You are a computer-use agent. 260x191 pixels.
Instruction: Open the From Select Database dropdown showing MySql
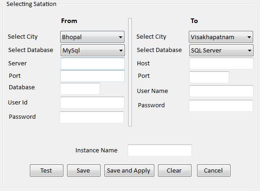[93, 50]
